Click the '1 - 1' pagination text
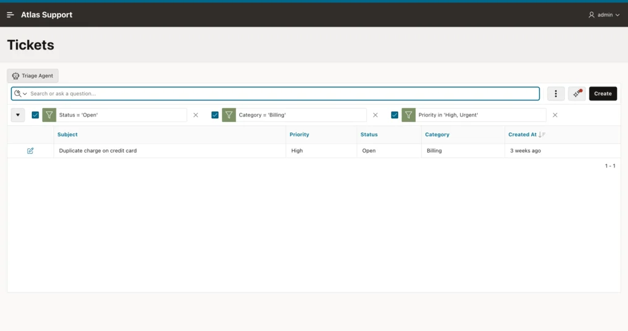The width and height of the screenshot is (628, 331). pyautogui.click(x=610, y=165)
